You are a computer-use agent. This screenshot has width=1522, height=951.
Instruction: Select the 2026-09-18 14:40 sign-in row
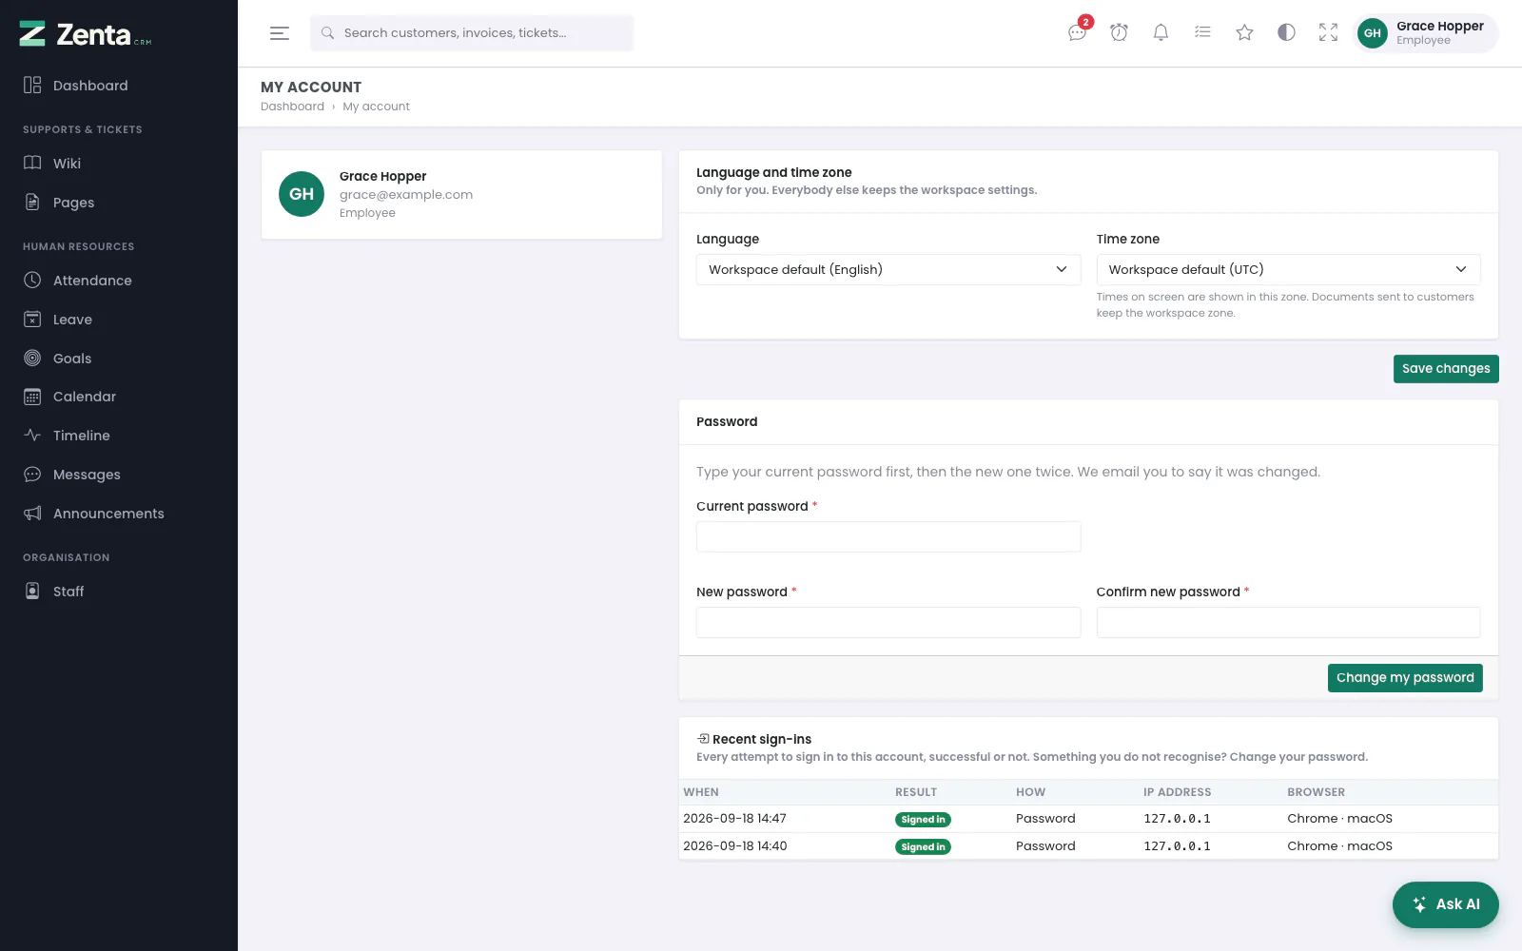pyautogui.click(x=1088, y=846)
